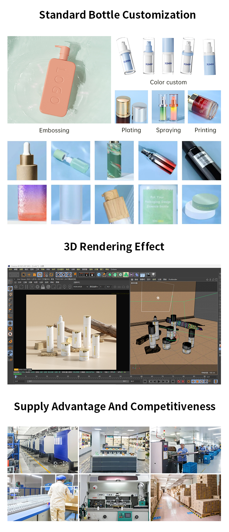Select the Rotate tool
This screenshot has height=532, width=229.
click(x=40, y=274)
